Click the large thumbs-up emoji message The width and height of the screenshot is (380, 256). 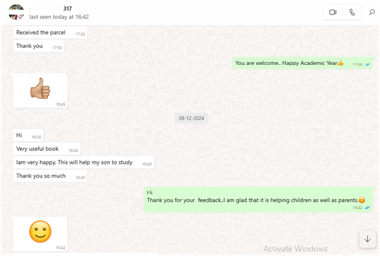coord(40,90)
